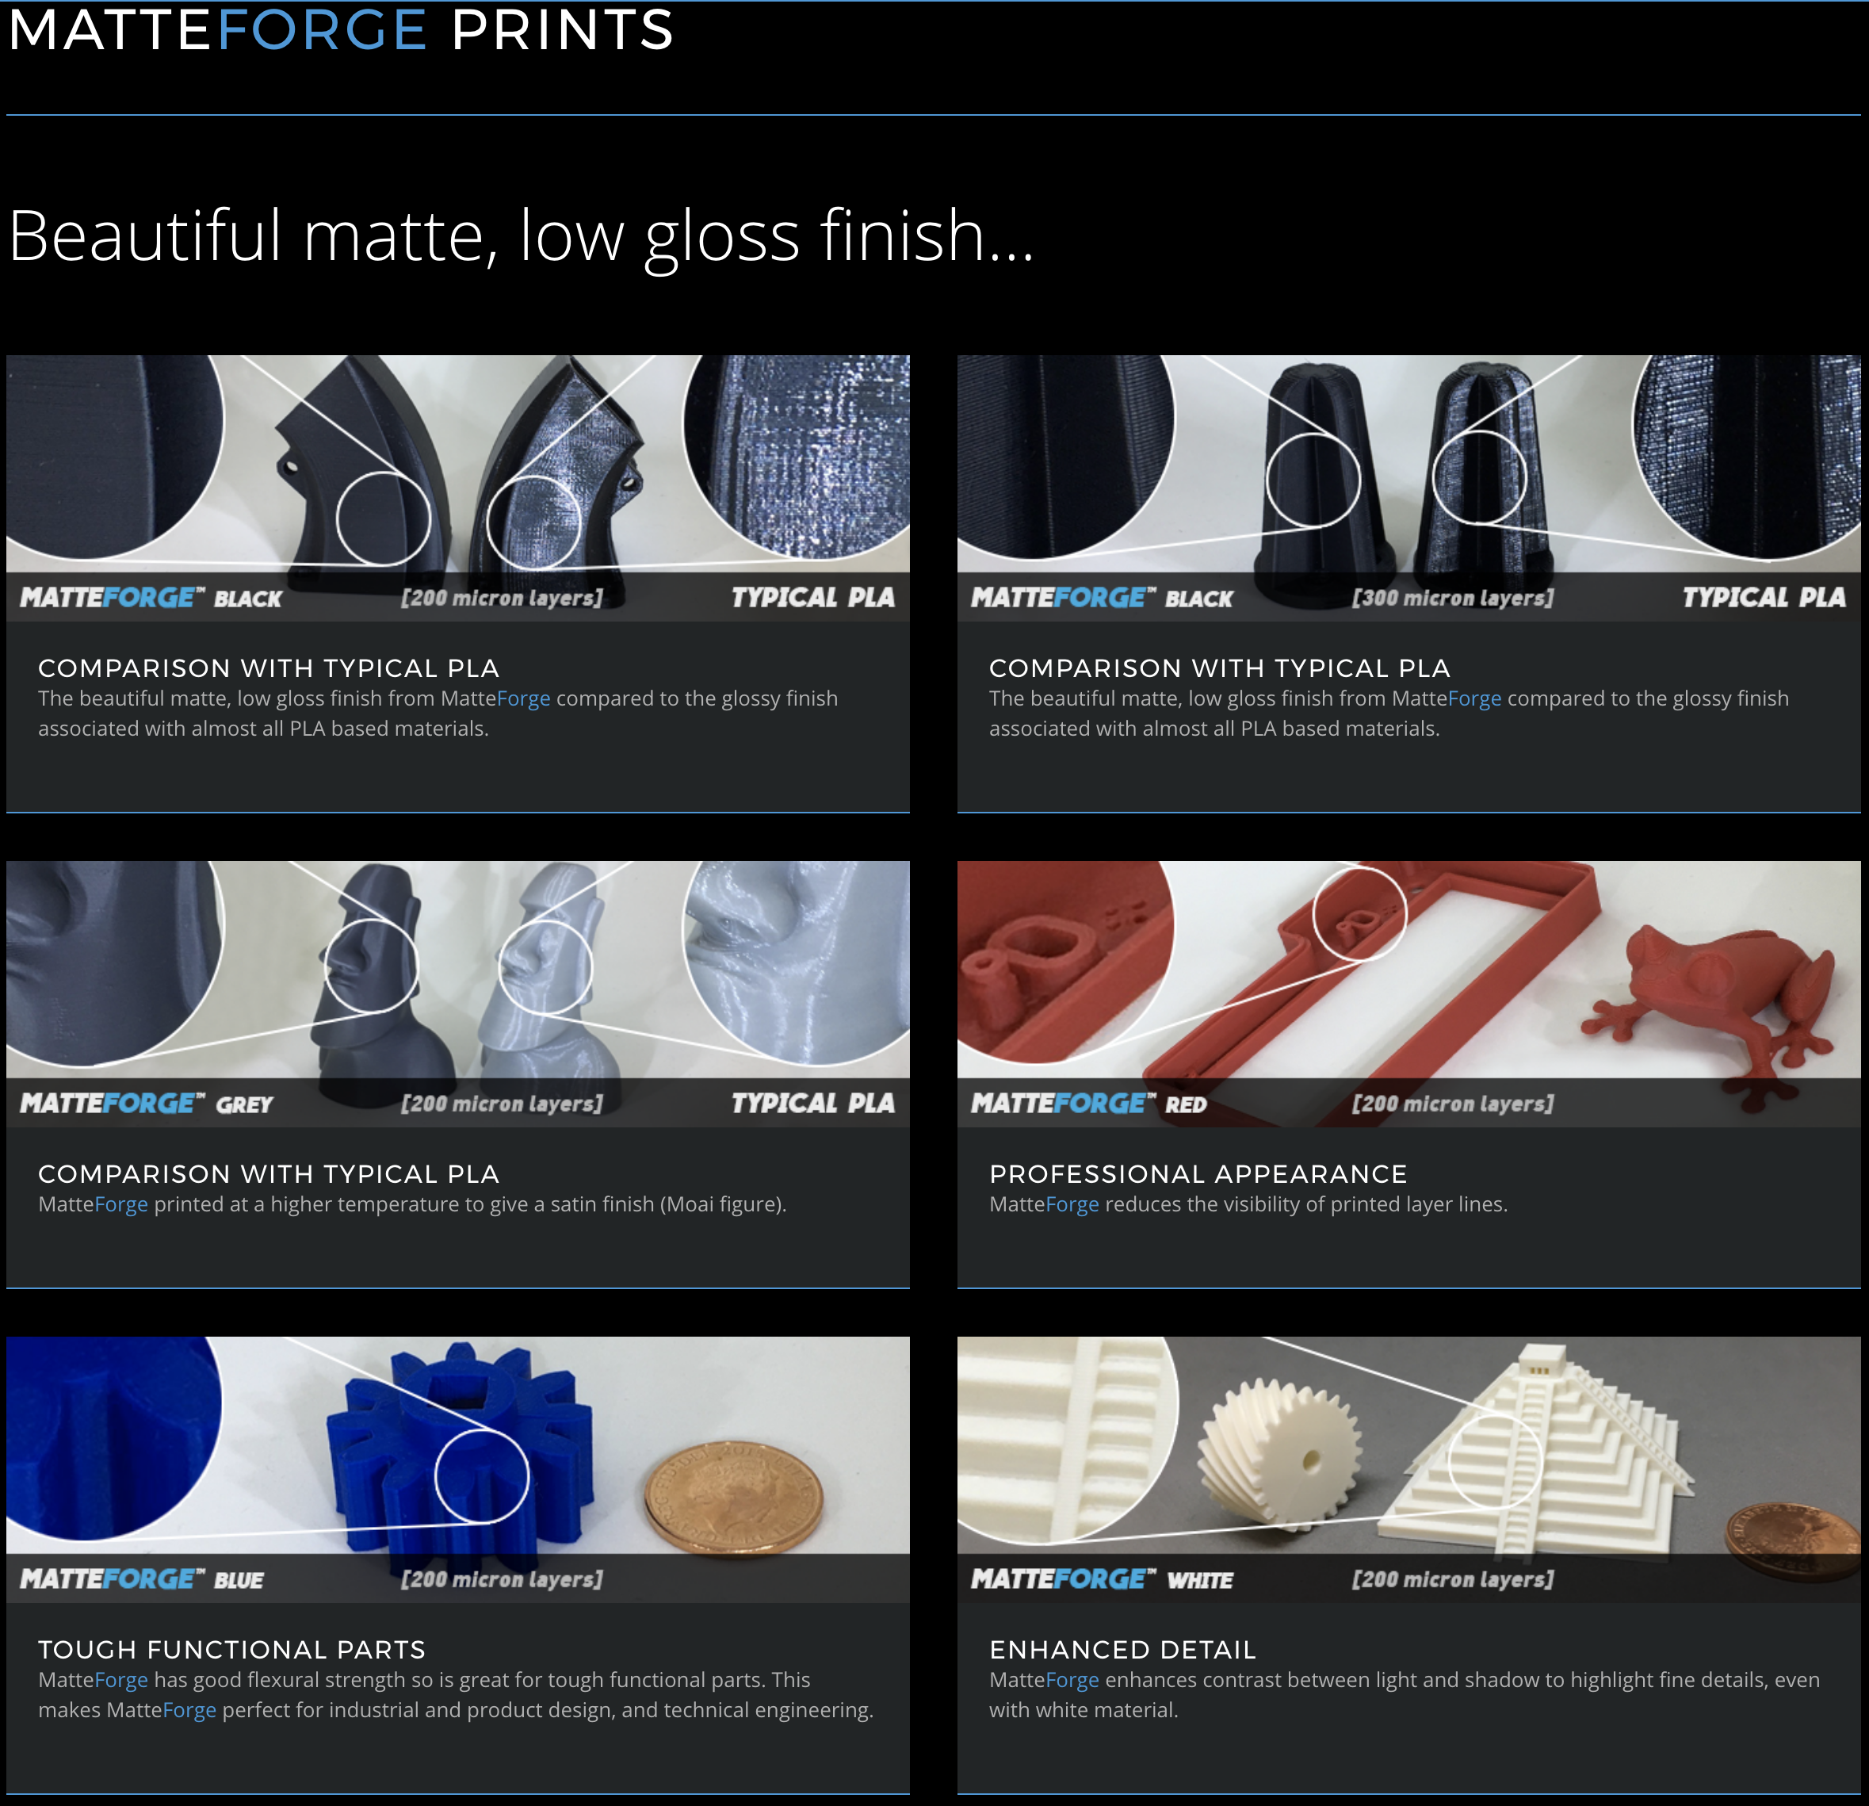1869x1806 pixels.
Task: Click the Tough Functional Parts card title
Action: pyautogui.click(x=231, y=1650)
